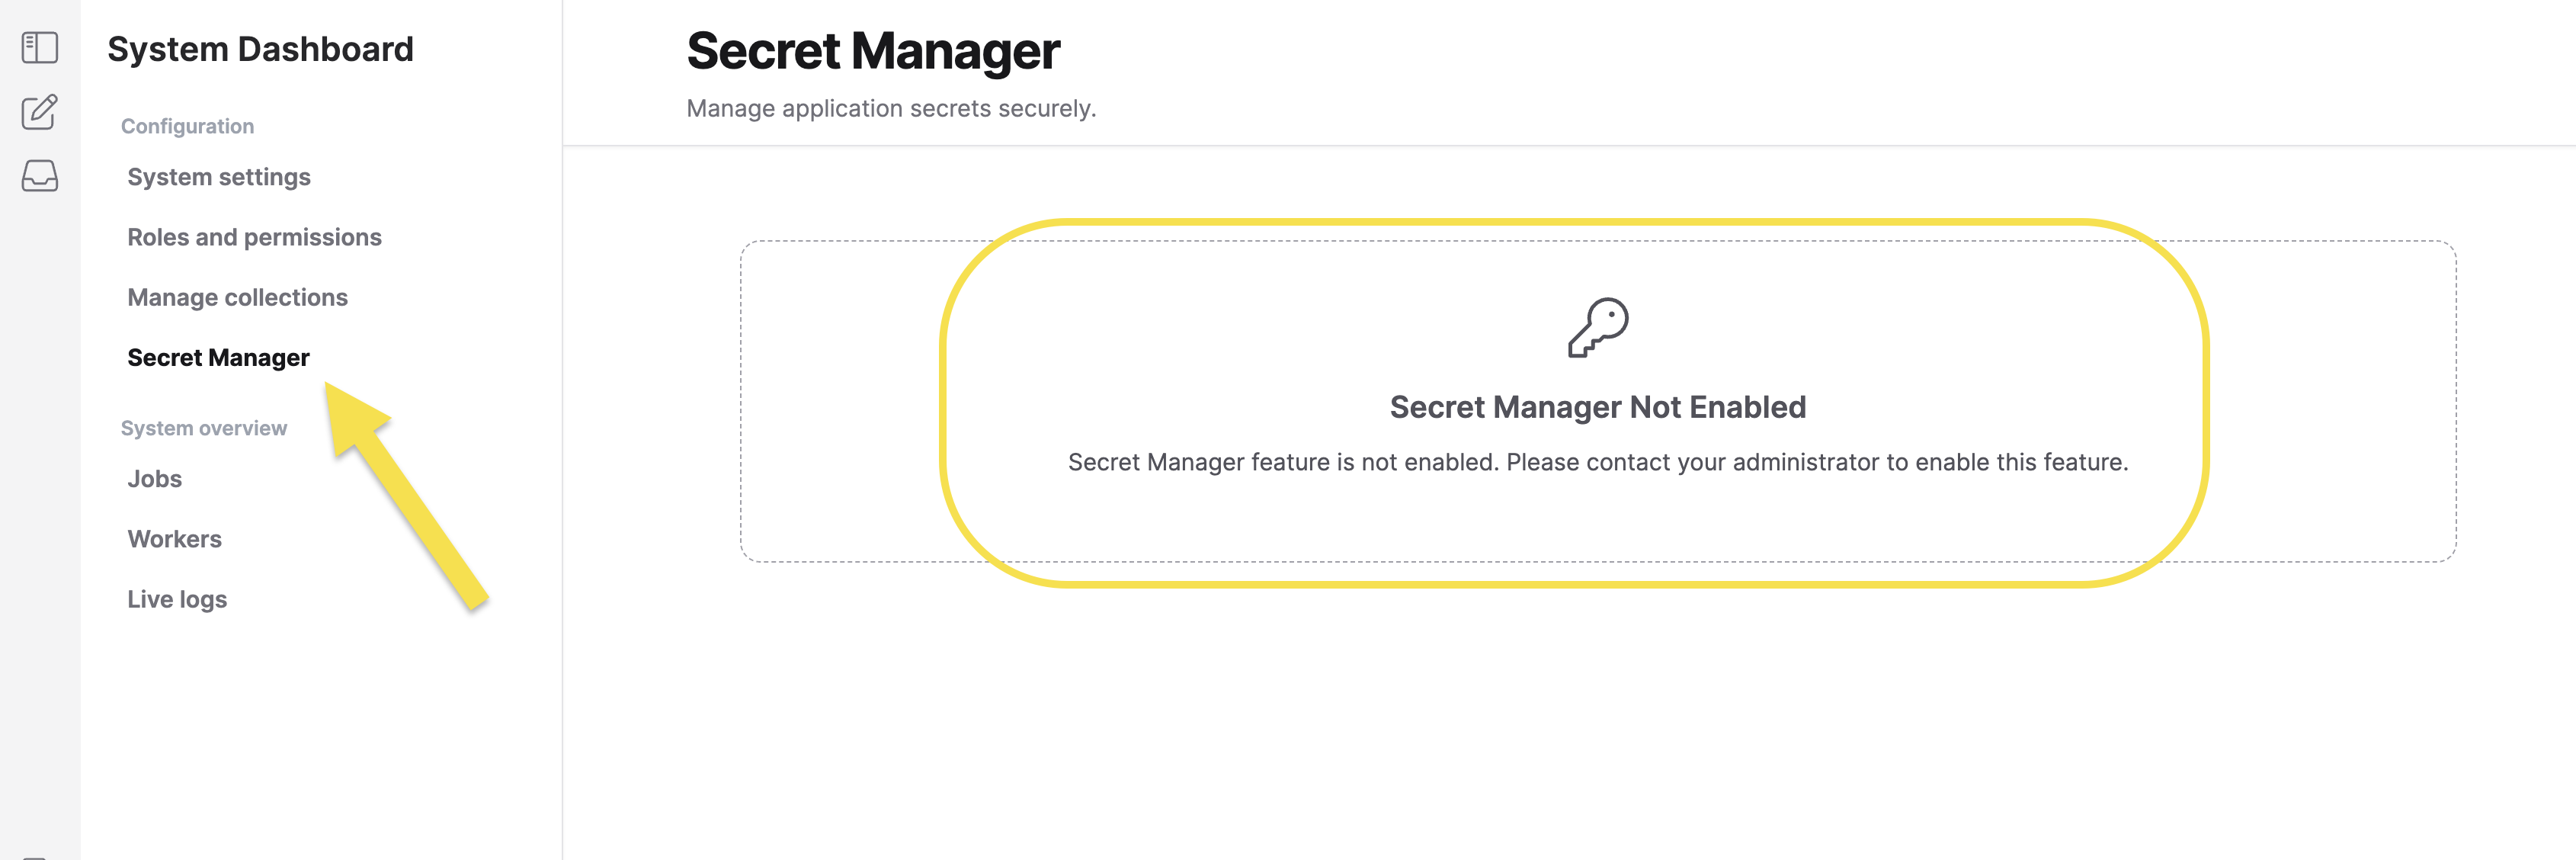
Task: Show Live logs
Action: (x=177, y=599)
